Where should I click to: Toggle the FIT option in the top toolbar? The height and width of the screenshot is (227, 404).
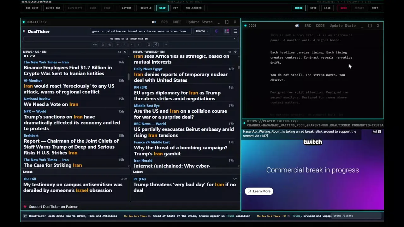coord(175,8)
